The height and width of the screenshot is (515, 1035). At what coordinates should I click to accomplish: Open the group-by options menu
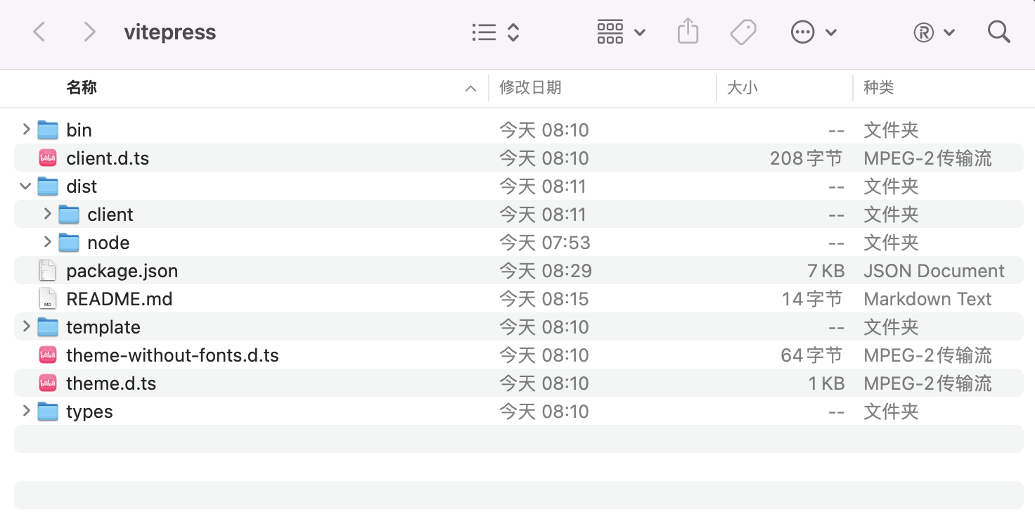(621, 32)
